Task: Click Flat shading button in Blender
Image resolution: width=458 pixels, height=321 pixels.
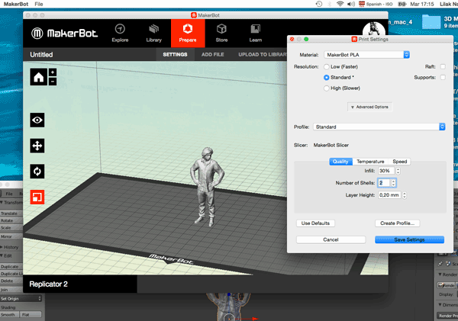Action: (x=31, y=315)
